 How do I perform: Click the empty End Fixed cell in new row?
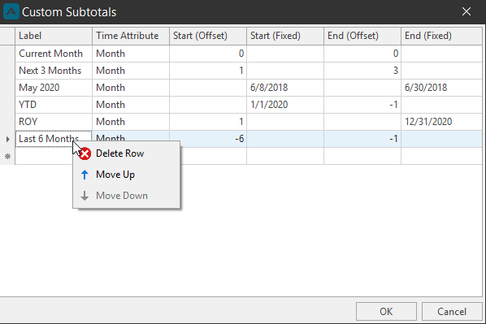(x=441, y=156)
